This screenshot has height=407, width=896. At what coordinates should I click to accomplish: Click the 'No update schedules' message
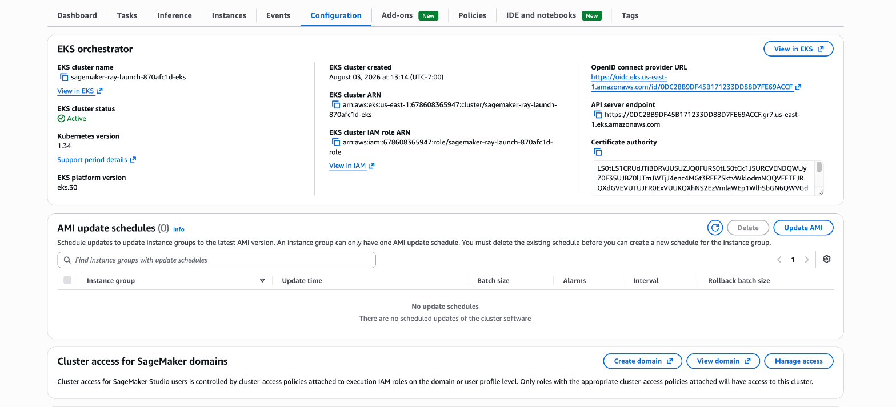click(445, 307)
